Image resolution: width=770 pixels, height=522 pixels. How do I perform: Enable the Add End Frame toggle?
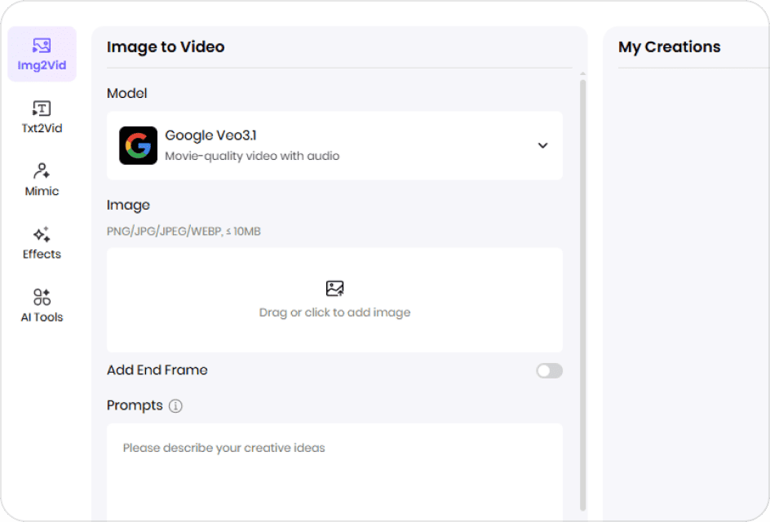(549, 371)
